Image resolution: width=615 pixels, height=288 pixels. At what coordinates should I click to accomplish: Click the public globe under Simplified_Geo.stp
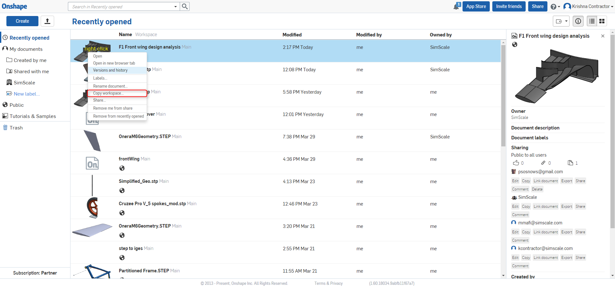click(122, 191)
